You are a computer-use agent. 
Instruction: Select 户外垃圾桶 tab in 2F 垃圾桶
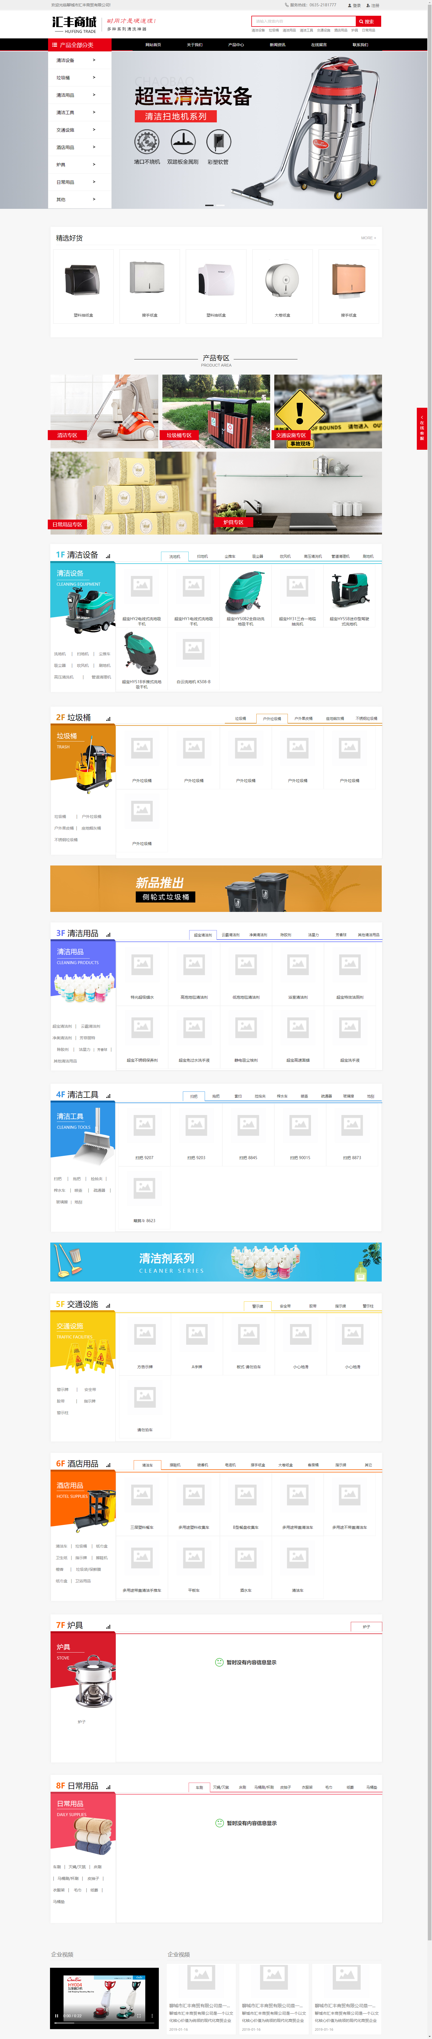pyautogui.click(x=272, y=719)
